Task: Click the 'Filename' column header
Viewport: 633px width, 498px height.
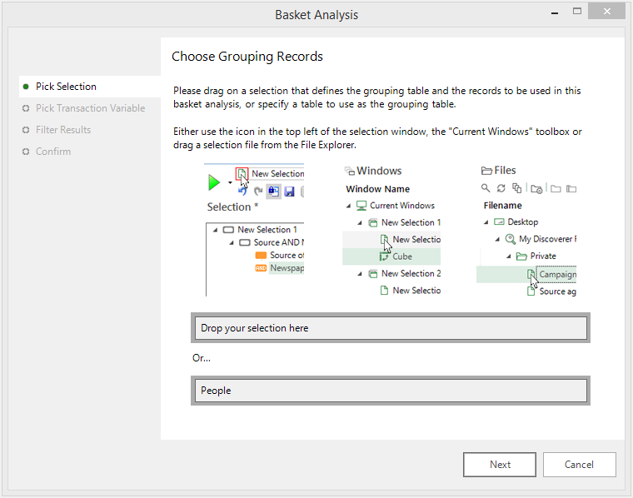Action: point(502,206)
